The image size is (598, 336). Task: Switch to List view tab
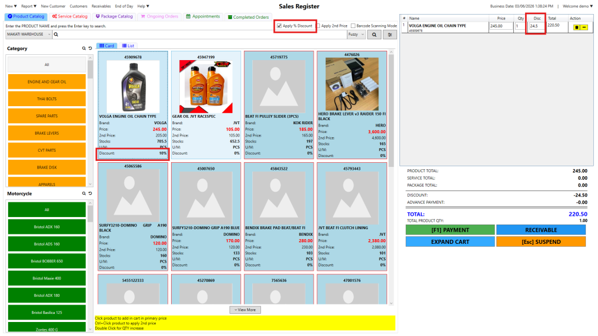(x=128, y=45)
